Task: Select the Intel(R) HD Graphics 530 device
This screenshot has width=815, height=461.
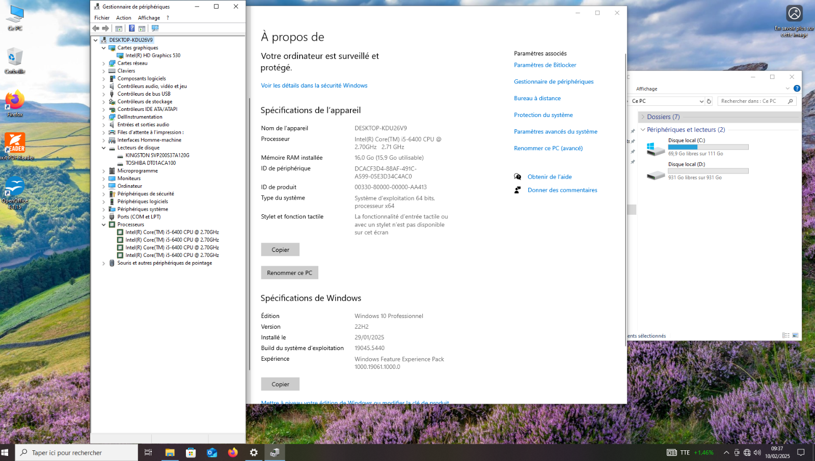Action: tap(153, 55)
